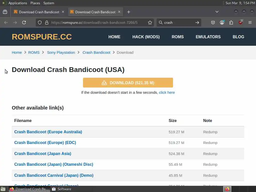Open the uBlock Origin extension icon
This screenshot has width=256, height=192.
click(240, 22)
